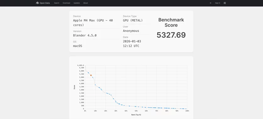
Task: Click the Blender 4.5.0 version text
Action: pos(85,35)
